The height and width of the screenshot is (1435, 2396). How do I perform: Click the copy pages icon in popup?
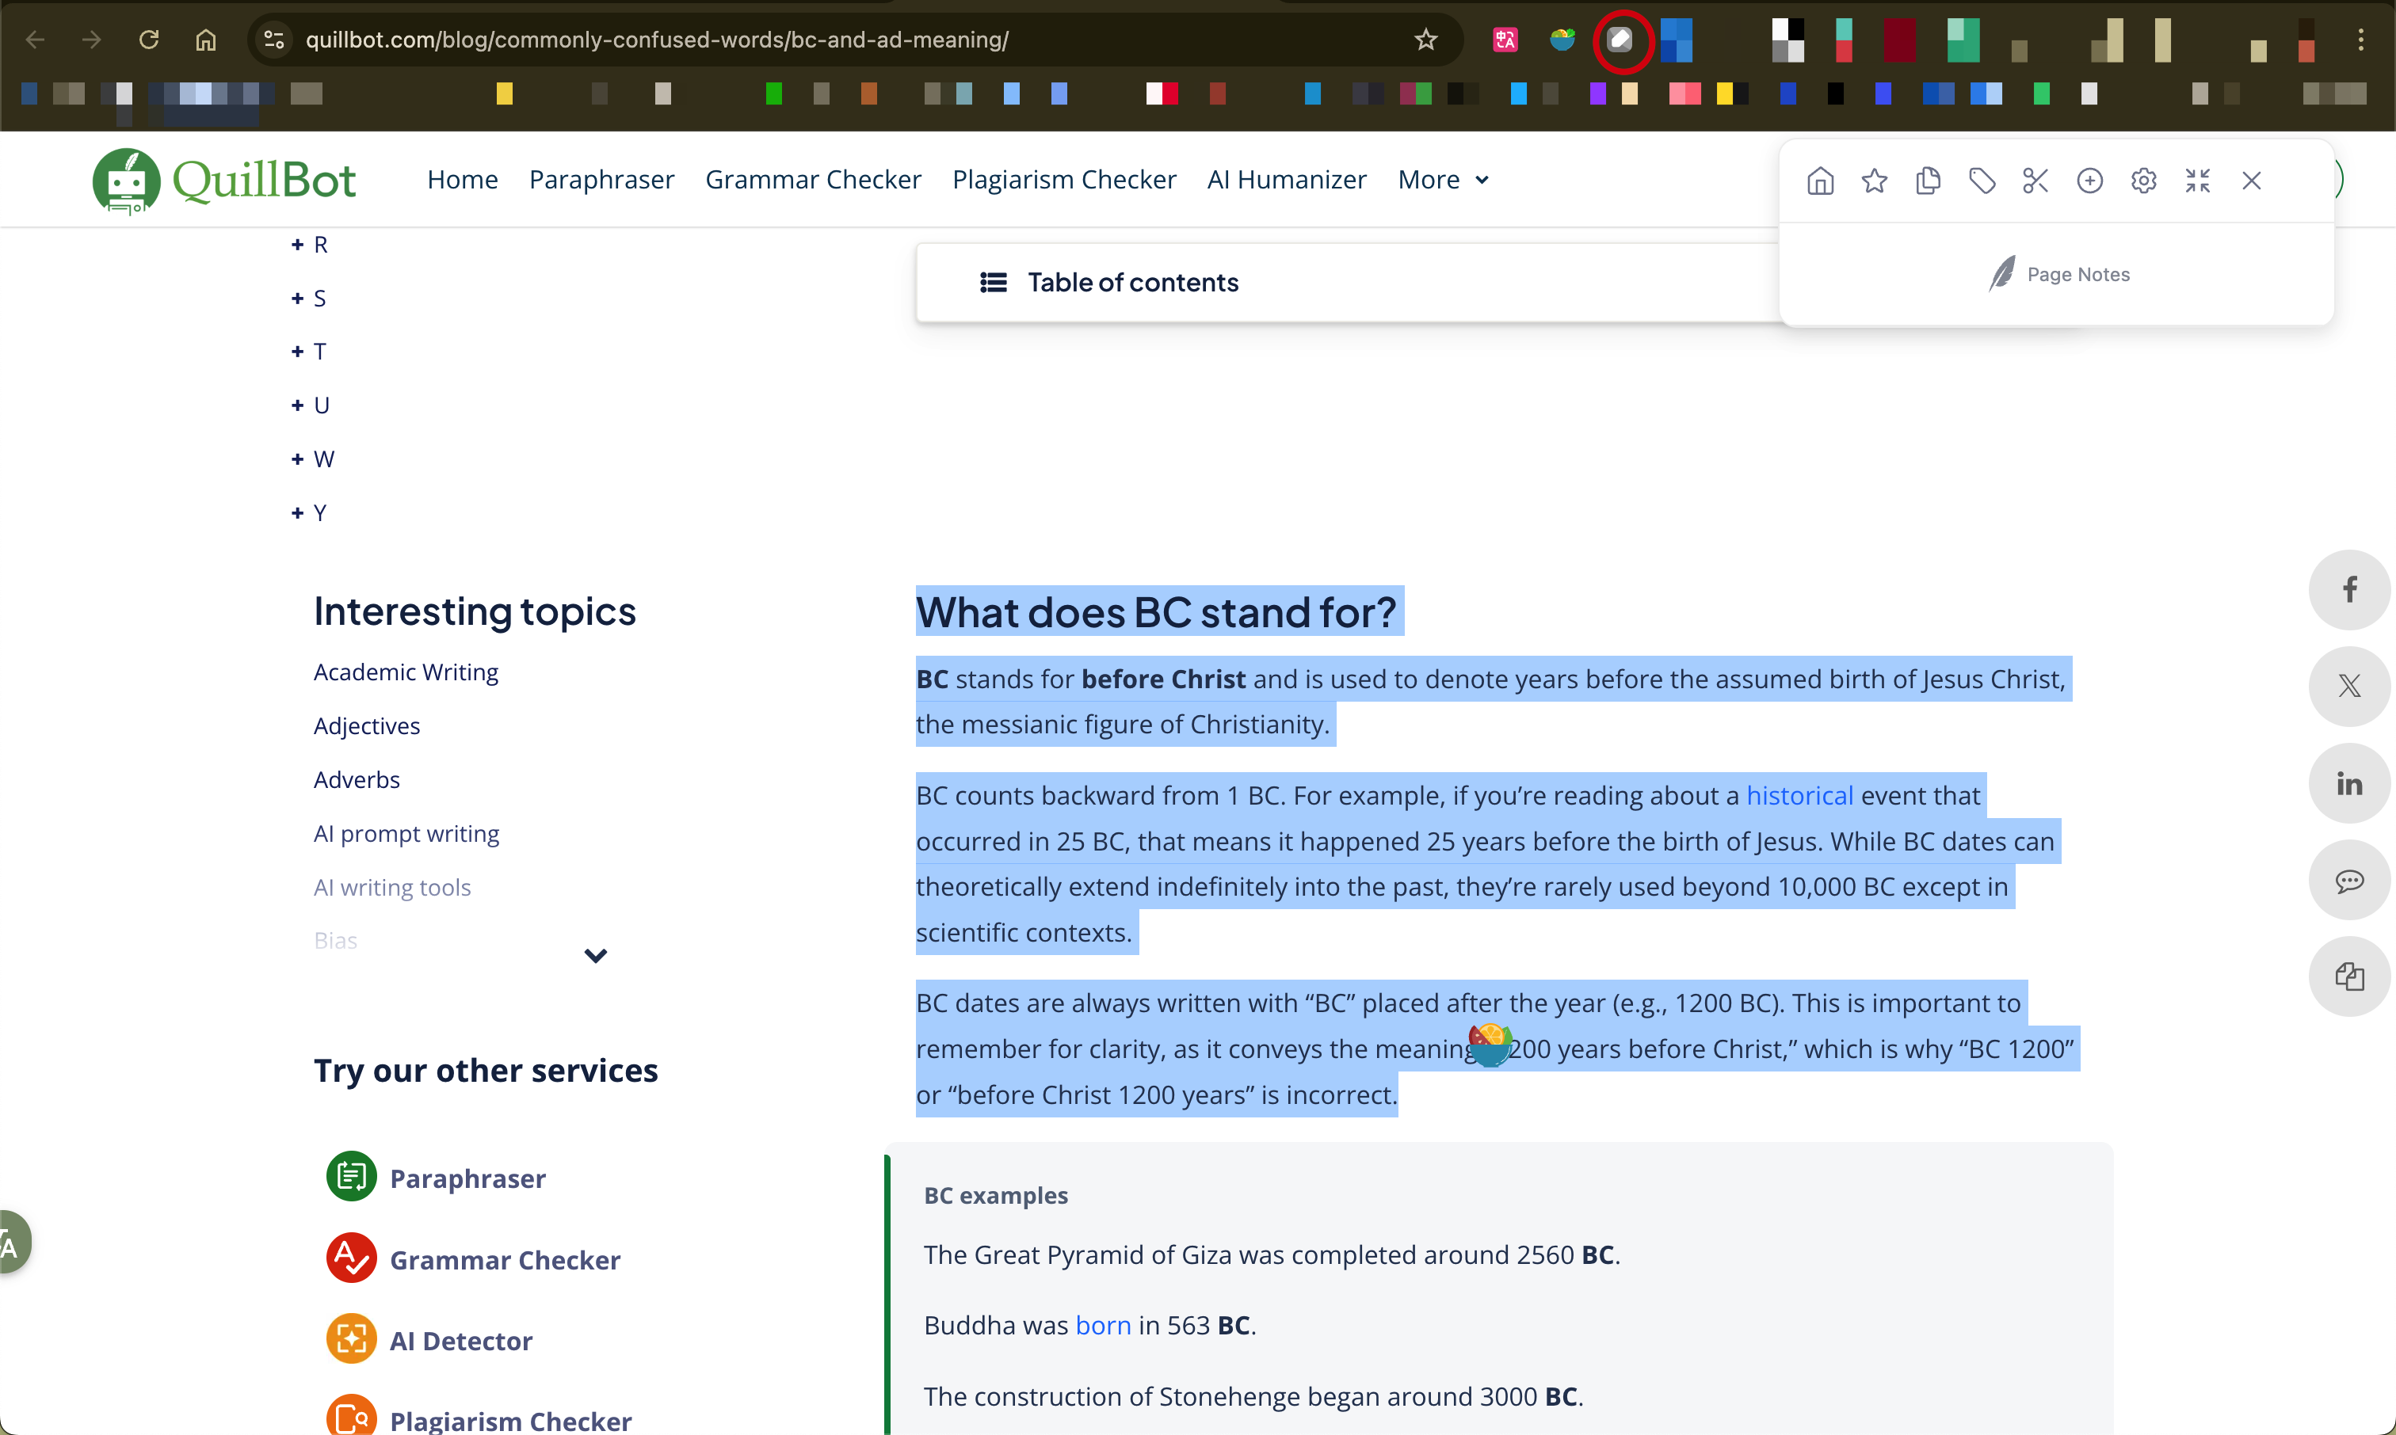(x=1928, y=181)
